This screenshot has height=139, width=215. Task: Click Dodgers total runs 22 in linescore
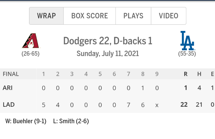pos(184,105)
